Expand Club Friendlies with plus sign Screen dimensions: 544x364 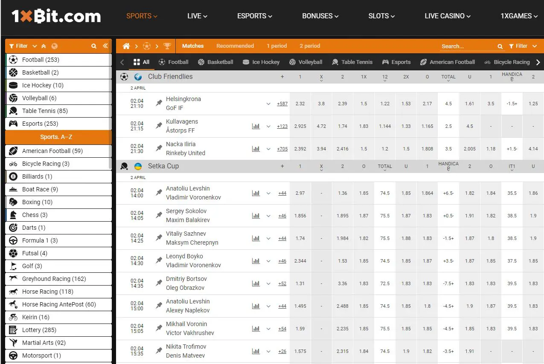click(282, 77)
